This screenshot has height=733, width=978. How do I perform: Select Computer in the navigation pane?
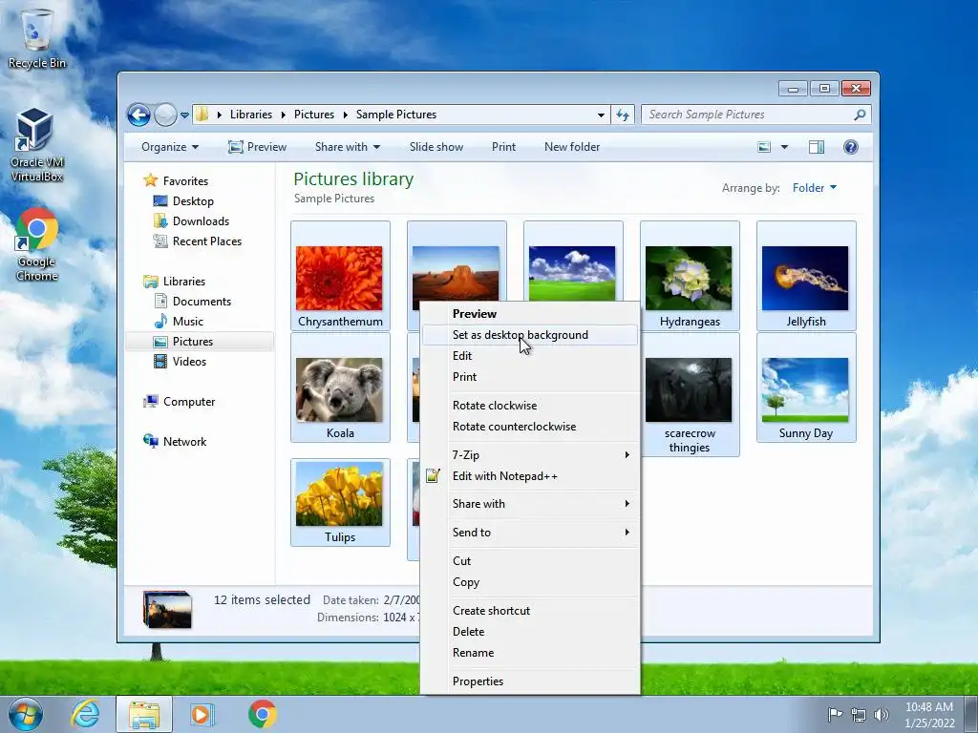click(x=179, y=402)
